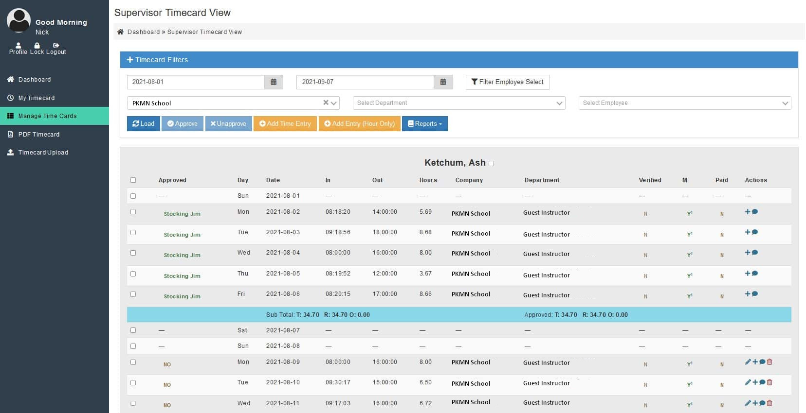The height and width of the screenshot is (413, 806).
Task: Click the start date field 2021-08-01
Action: point(196,82)
